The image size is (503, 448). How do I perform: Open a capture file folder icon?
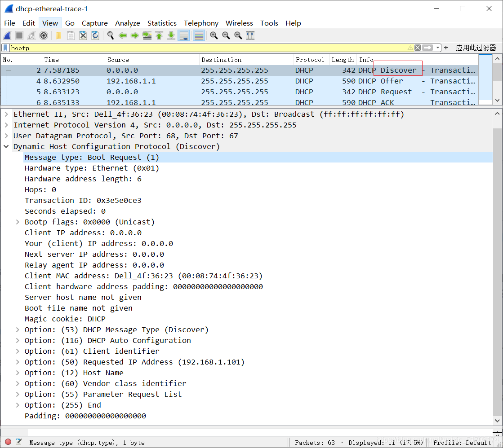pos(58,35)
